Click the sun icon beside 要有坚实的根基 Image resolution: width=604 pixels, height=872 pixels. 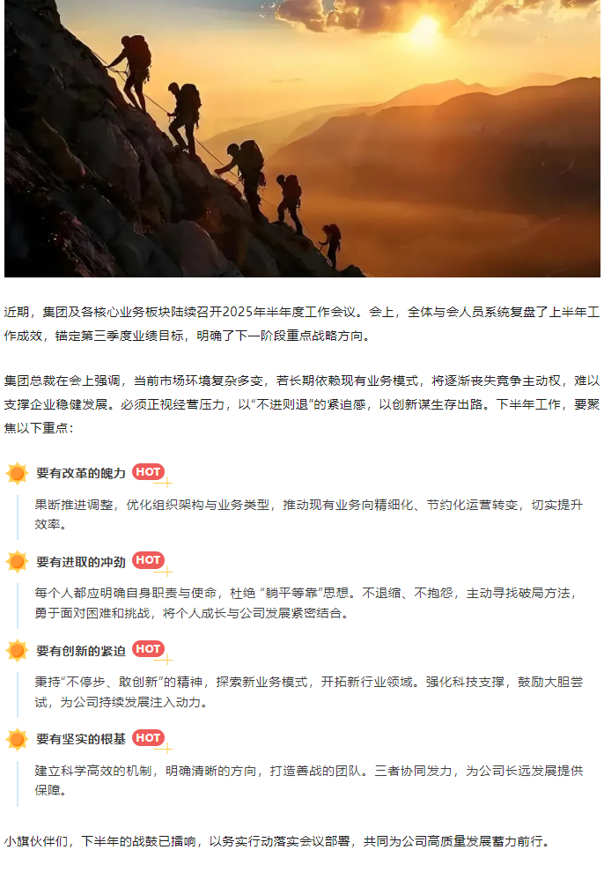17,739
